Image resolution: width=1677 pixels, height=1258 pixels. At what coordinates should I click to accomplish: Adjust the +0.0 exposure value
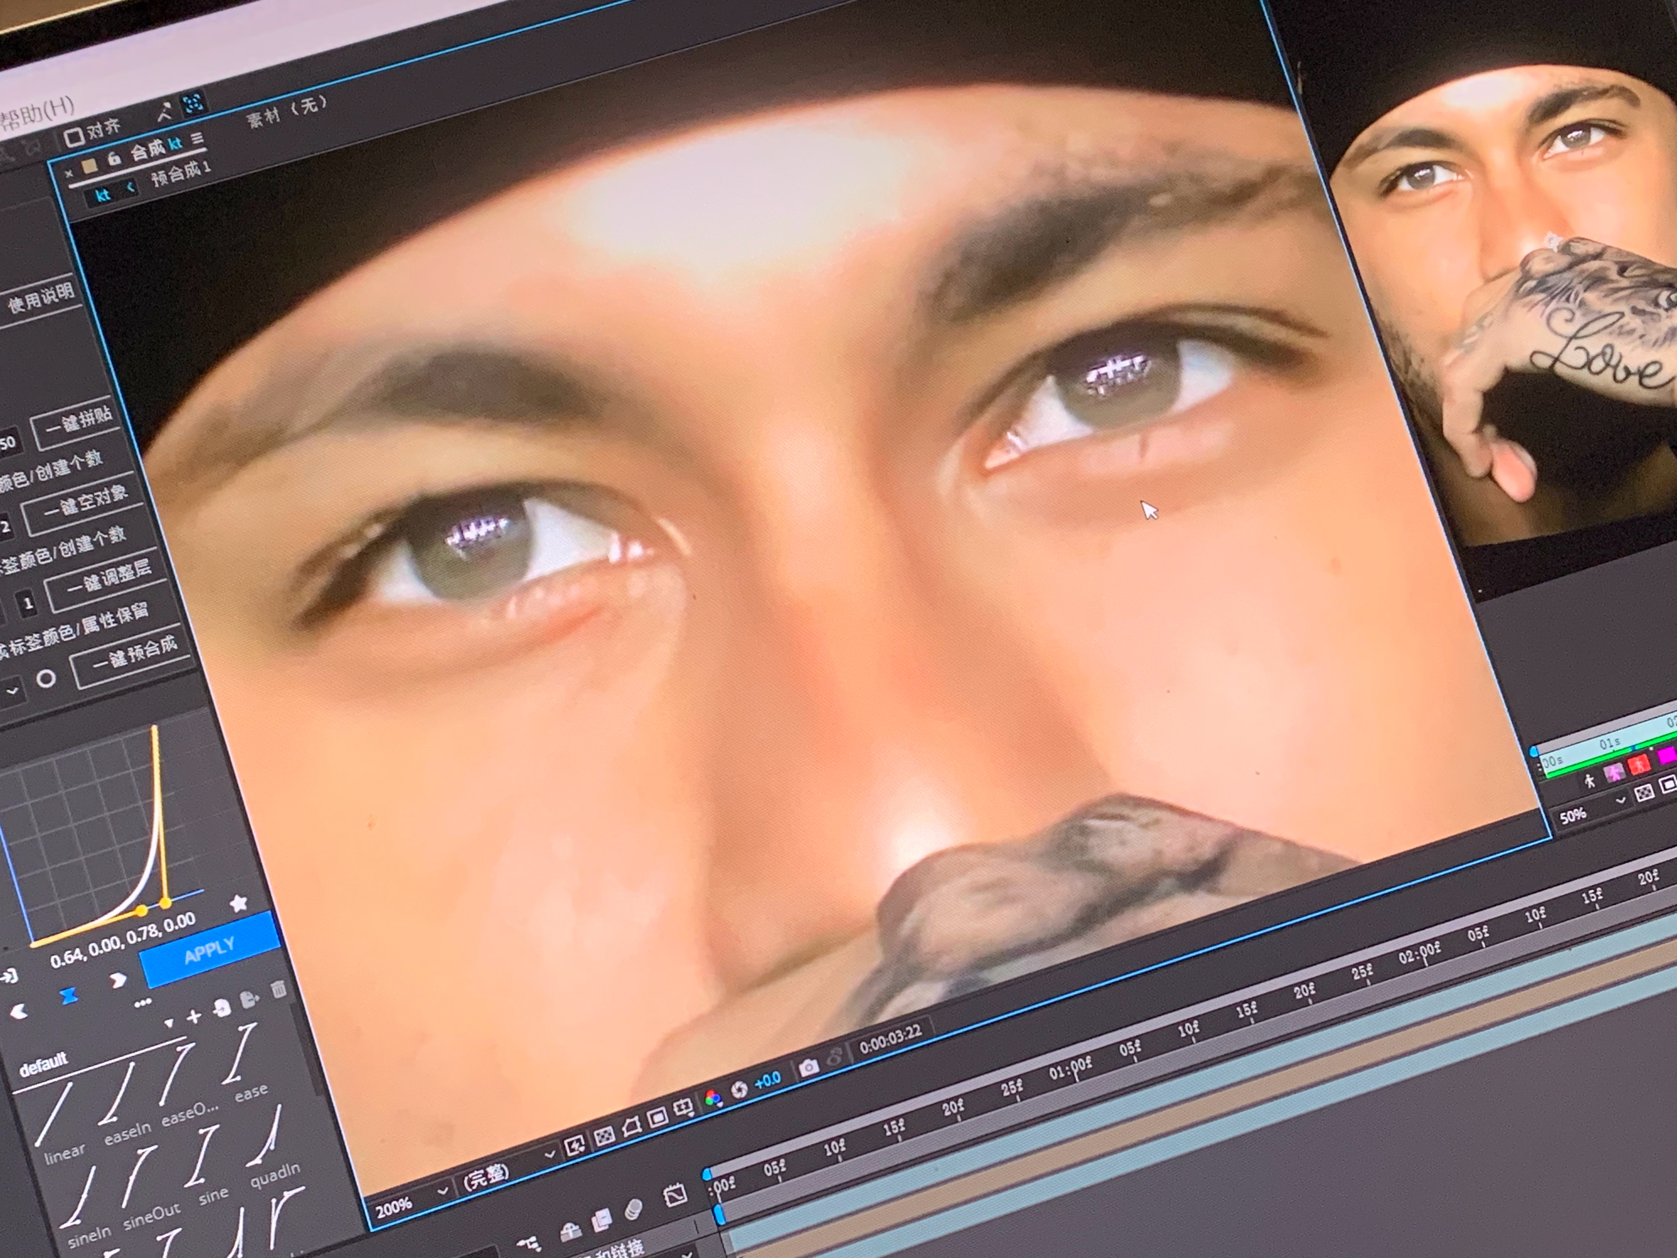click(768, 1079)
